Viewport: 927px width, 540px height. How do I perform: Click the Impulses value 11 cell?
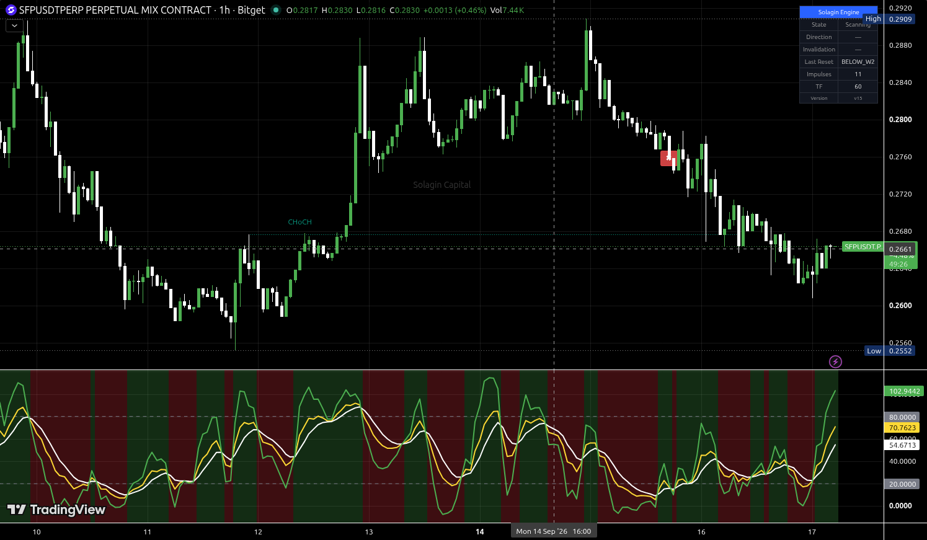pyautogui.click(x=858, y=74)
